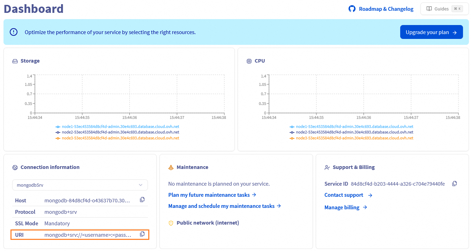Screen dimensions: 471x251
Task: Click the Upgrade your plan button
Action: tap(432, 32)
